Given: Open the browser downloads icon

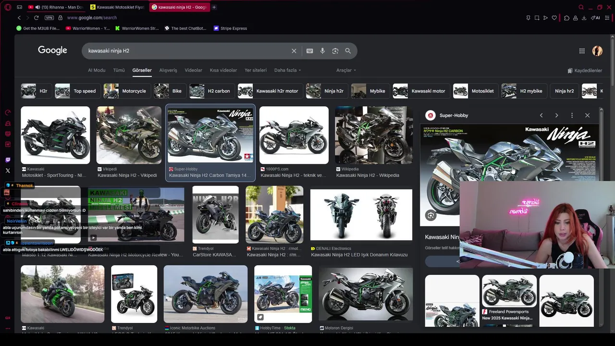Looking at the screenshot, I should pos(584,18).
